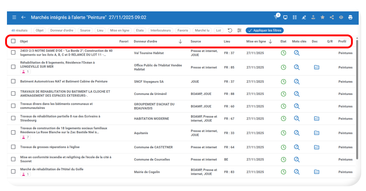
Task: Open the Donneur d'ordre filter chip
Action: pyautogui.click(x=62, y=30)
